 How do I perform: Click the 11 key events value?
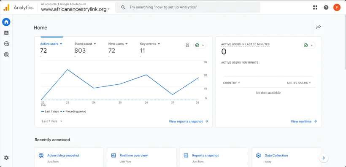coord(142,51)
